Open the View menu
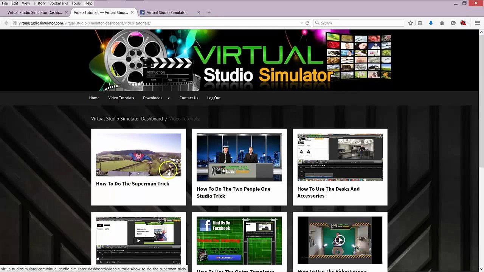Screen dimensions: 484x272 26,3
